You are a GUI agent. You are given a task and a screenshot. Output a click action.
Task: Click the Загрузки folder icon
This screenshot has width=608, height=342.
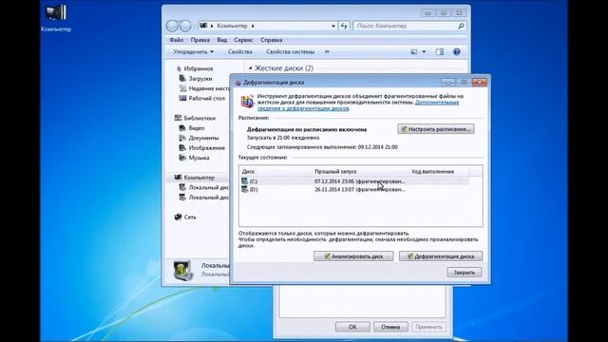pyautogui.click(x=182, y=78)
